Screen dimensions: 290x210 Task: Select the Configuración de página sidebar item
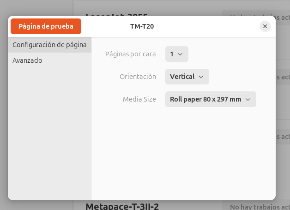coord(49,45)
